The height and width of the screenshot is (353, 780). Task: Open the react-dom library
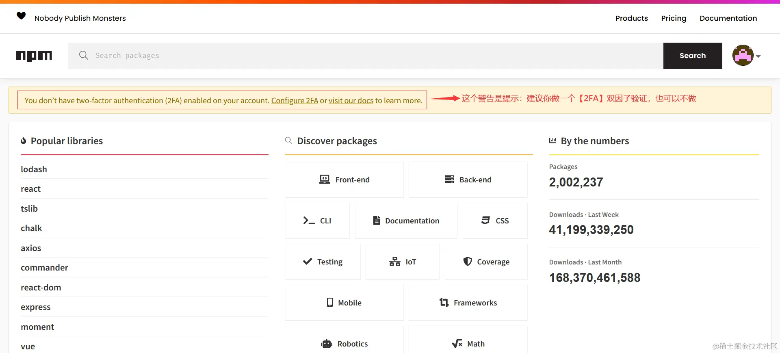pos(41,287)
